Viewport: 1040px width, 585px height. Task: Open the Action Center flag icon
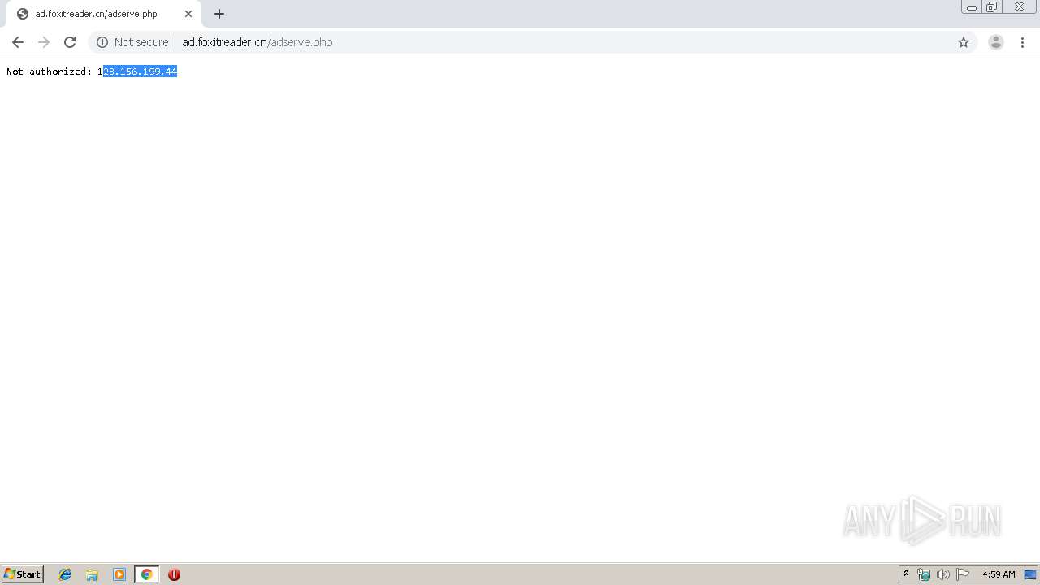click(x=963, y=574)
